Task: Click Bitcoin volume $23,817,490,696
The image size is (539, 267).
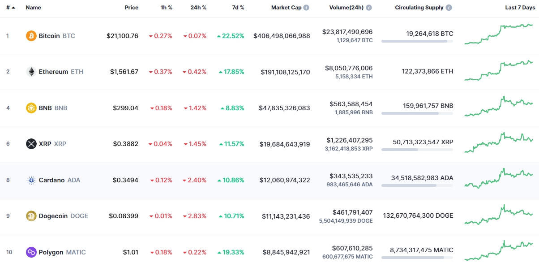Action: point(347,32)
